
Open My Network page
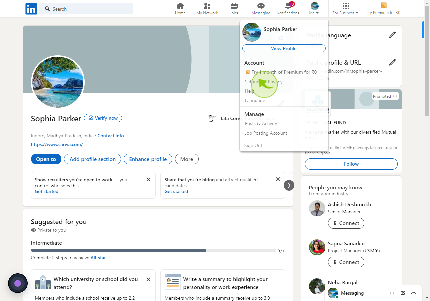207,9
